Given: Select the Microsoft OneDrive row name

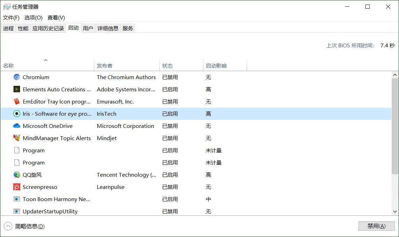Looking at the screenshot, I should (48, 126).
